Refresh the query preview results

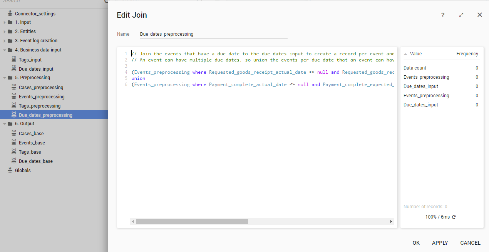coord(453,217)
